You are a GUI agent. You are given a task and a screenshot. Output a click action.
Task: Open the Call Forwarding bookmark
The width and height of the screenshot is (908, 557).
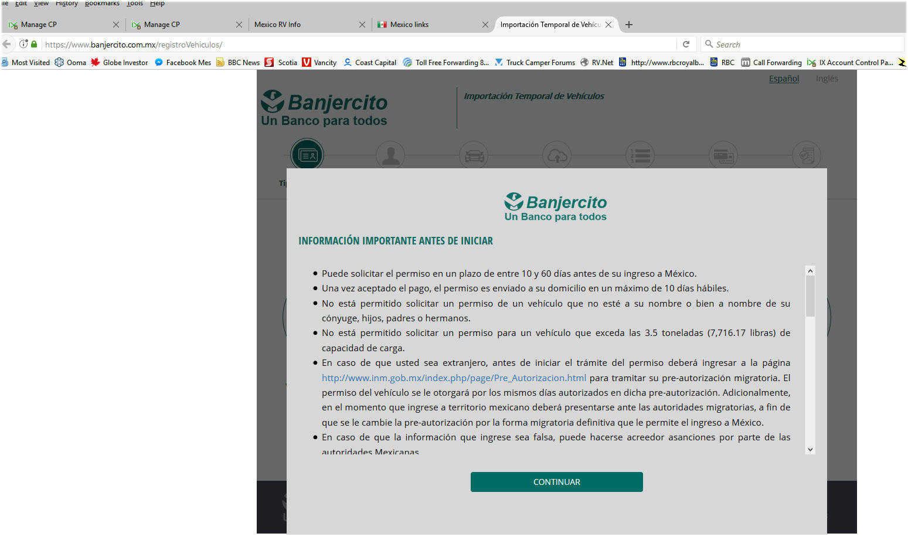coord(771,62)
